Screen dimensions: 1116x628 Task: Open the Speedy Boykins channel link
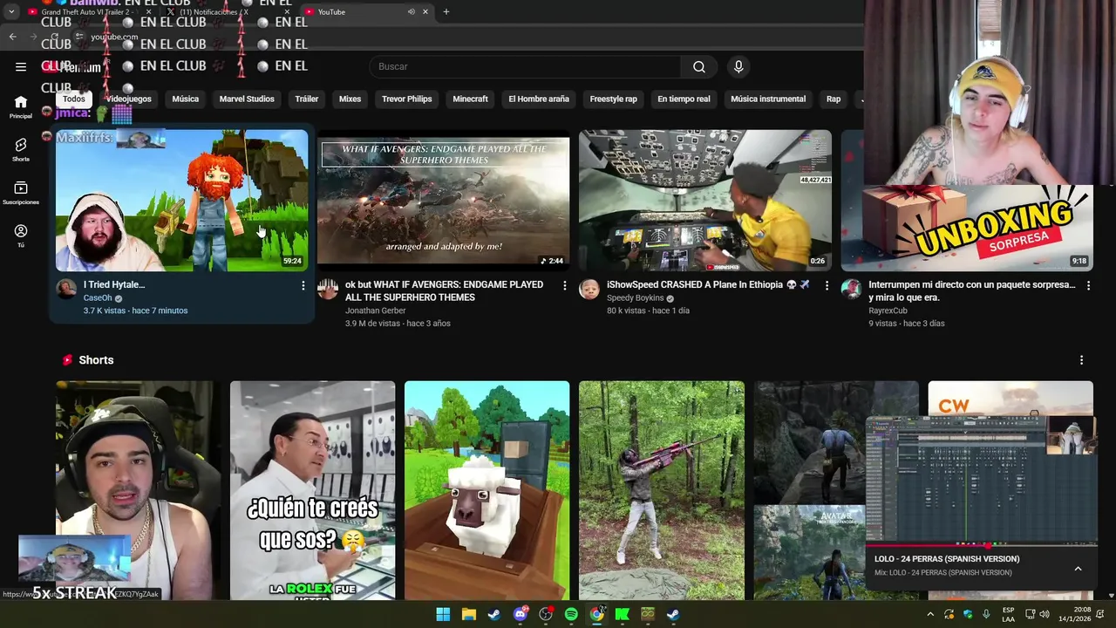coord(636,298)
